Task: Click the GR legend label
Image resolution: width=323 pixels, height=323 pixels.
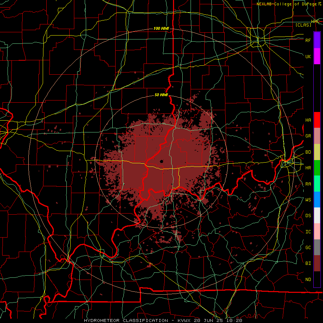Action: 308,136
